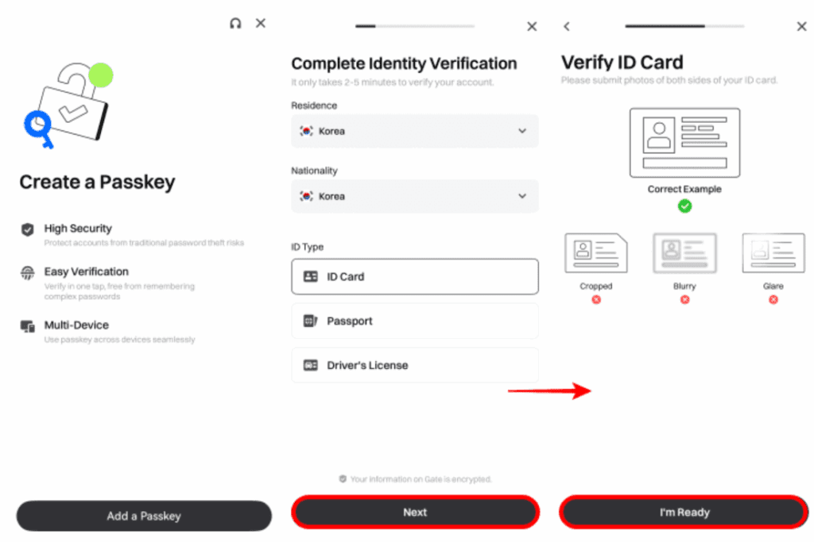The height and width of the screenshot is (542, 814).
Task: Open the Residence country dropdown
Action: 414,131
